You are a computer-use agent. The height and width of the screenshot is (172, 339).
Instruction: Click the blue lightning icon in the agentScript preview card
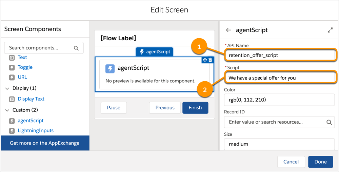110,69
